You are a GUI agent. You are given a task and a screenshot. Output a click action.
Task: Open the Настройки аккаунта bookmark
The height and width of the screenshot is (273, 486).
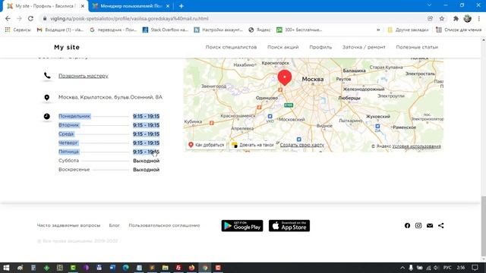[x=218, y=30]
